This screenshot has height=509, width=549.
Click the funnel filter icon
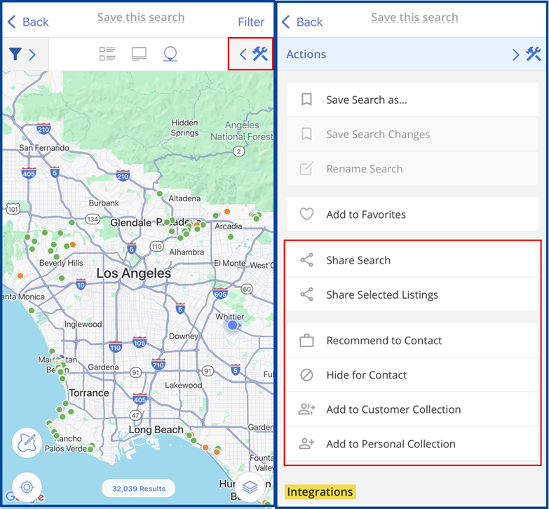[15, 54]
